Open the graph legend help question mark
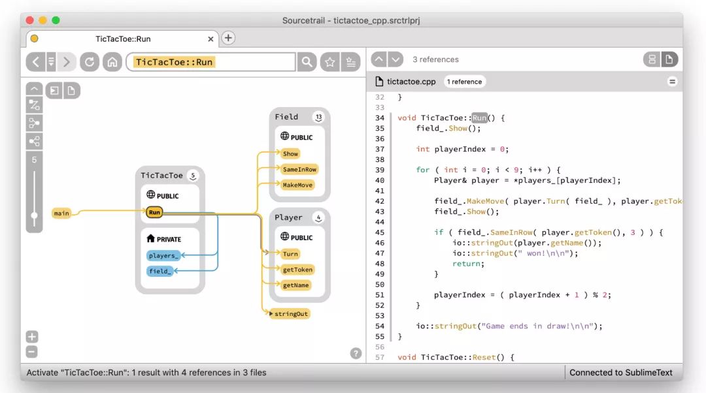 pyautogui.click(x=356, y=353)
